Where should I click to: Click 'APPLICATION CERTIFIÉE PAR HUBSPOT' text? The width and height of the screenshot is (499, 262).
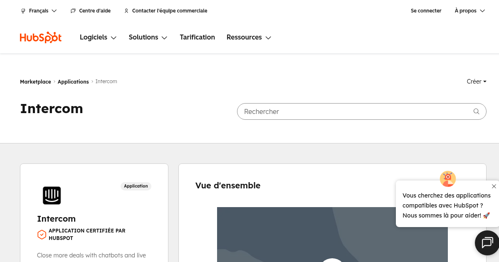click(87, 235)
